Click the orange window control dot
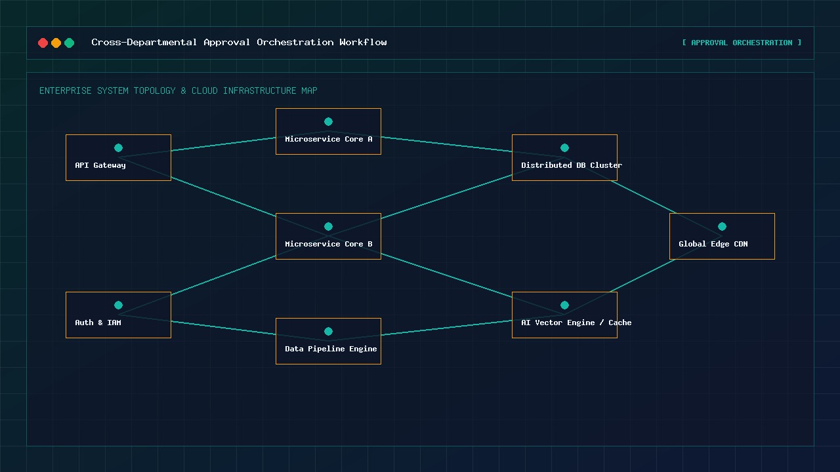This screenshot has width=840, height=472. (56, 43)
